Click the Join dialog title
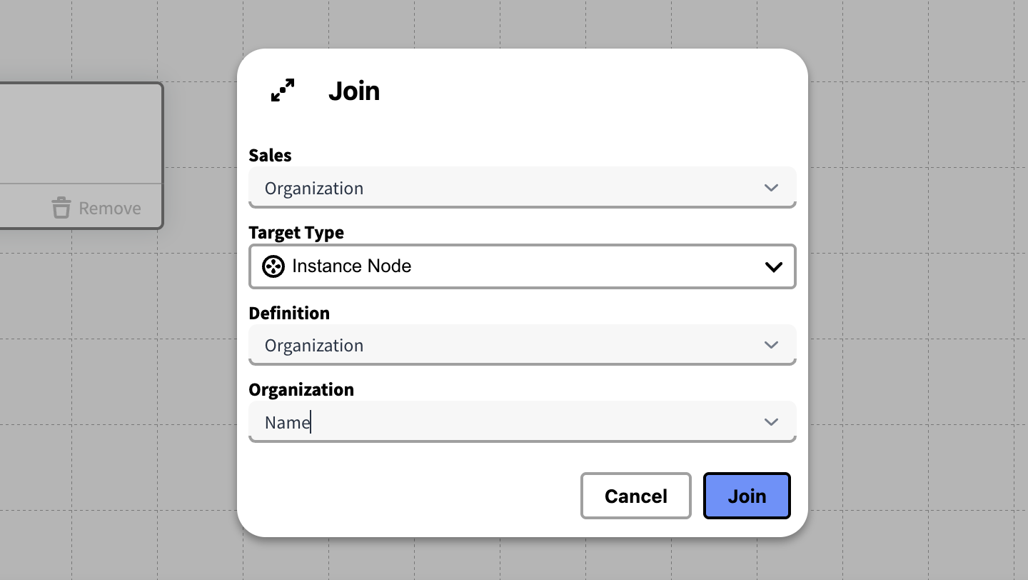 [354, 91]
